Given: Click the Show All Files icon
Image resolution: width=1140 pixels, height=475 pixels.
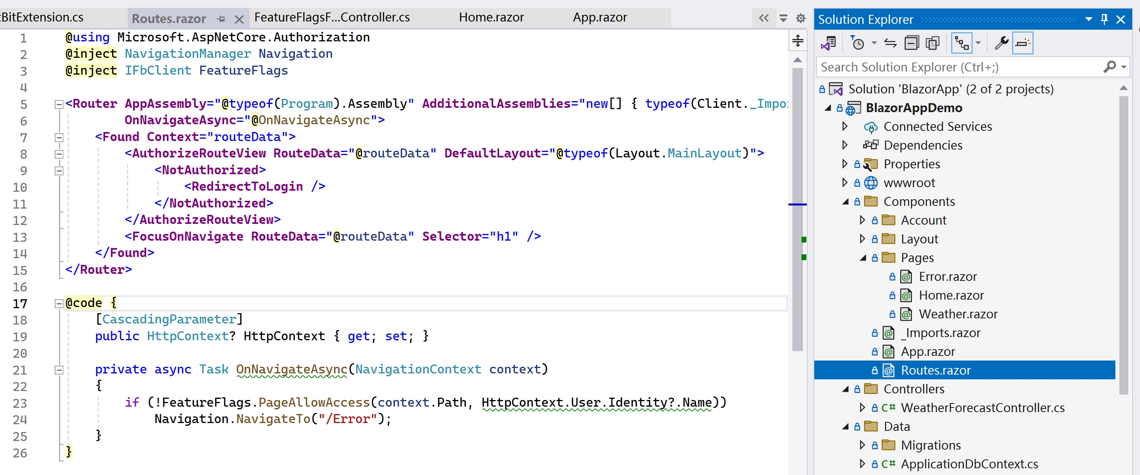Looking at the screenshot, I should [933, 43].
